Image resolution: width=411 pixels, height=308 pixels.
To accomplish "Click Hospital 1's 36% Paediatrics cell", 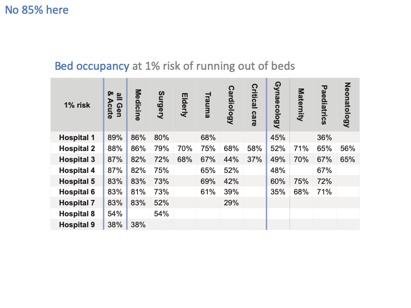I will 325,137.
